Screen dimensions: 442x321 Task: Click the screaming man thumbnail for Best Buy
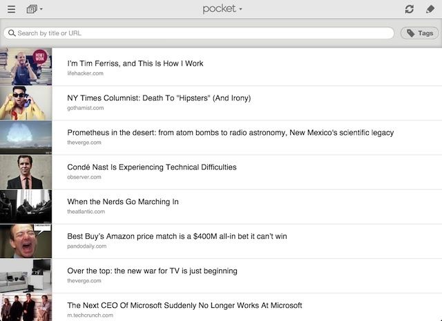(x=26, y=241)
